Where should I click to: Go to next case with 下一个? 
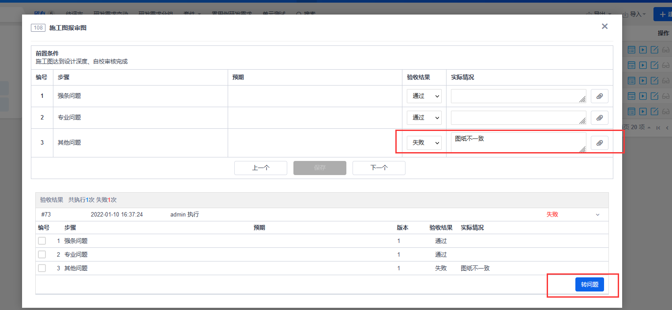point(379,168)
